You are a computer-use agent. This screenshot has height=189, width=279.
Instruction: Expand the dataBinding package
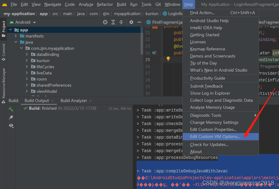(27, 54)
